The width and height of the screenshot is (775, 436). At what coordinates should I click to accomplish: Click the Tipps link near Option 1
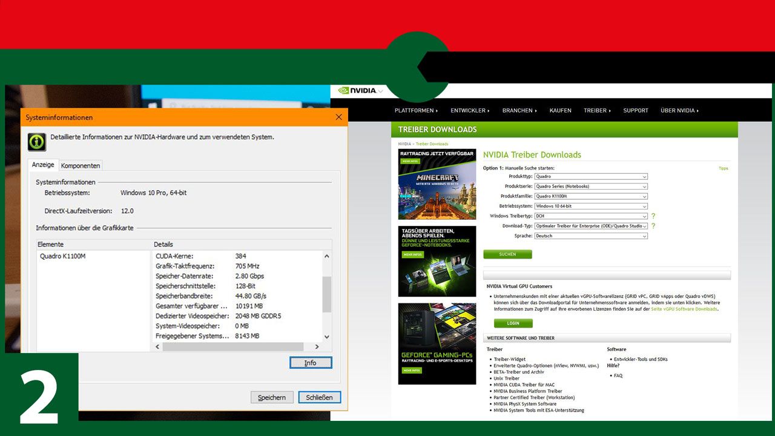724,168
